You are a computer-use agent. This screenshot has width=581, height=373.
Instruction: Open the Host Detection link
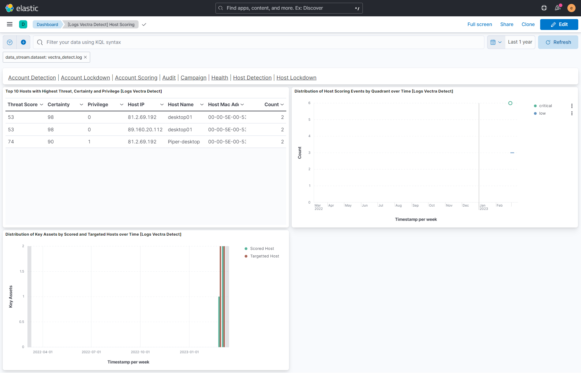click(252, 78)
